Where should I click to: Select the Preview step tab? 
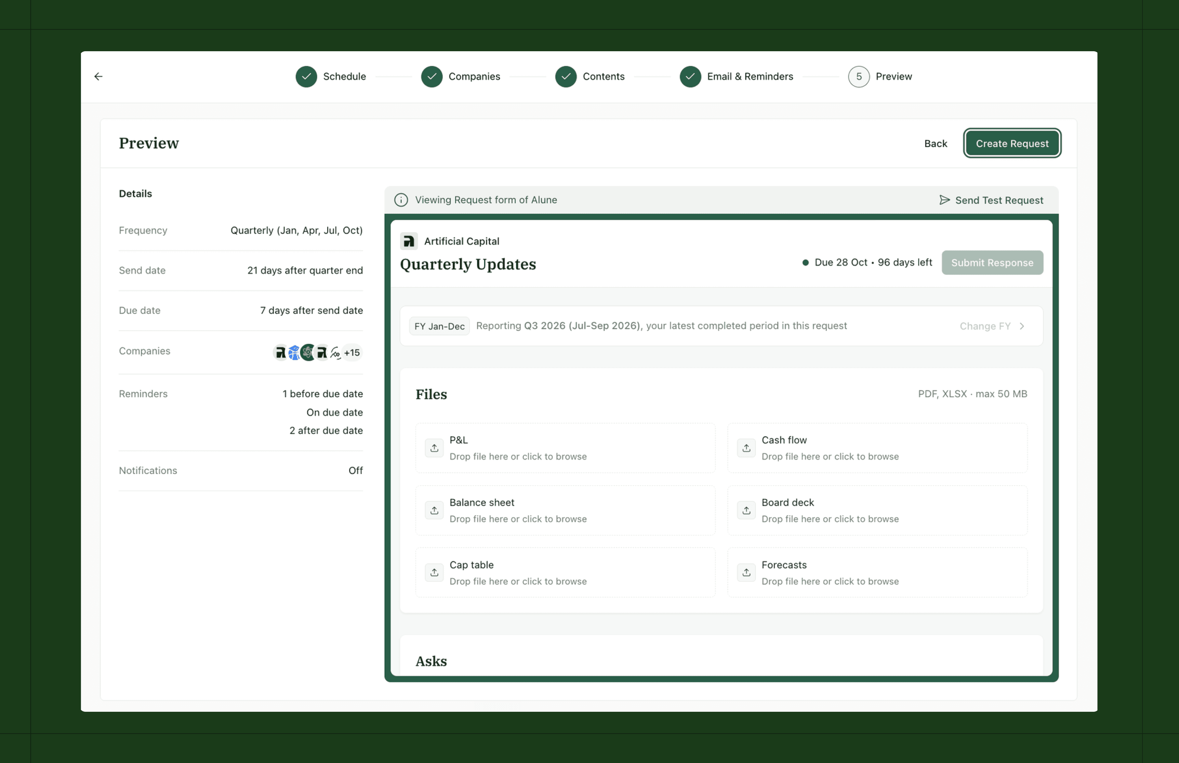point(880,77)
